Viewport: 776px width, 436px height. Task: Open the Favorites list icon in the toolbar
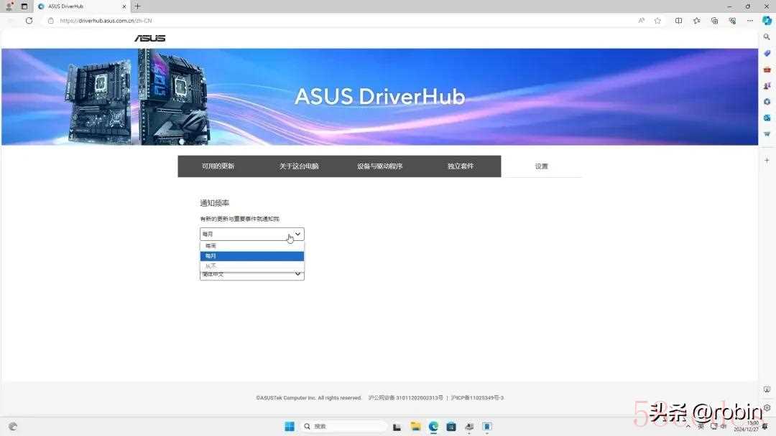click(x=697, y=21)
